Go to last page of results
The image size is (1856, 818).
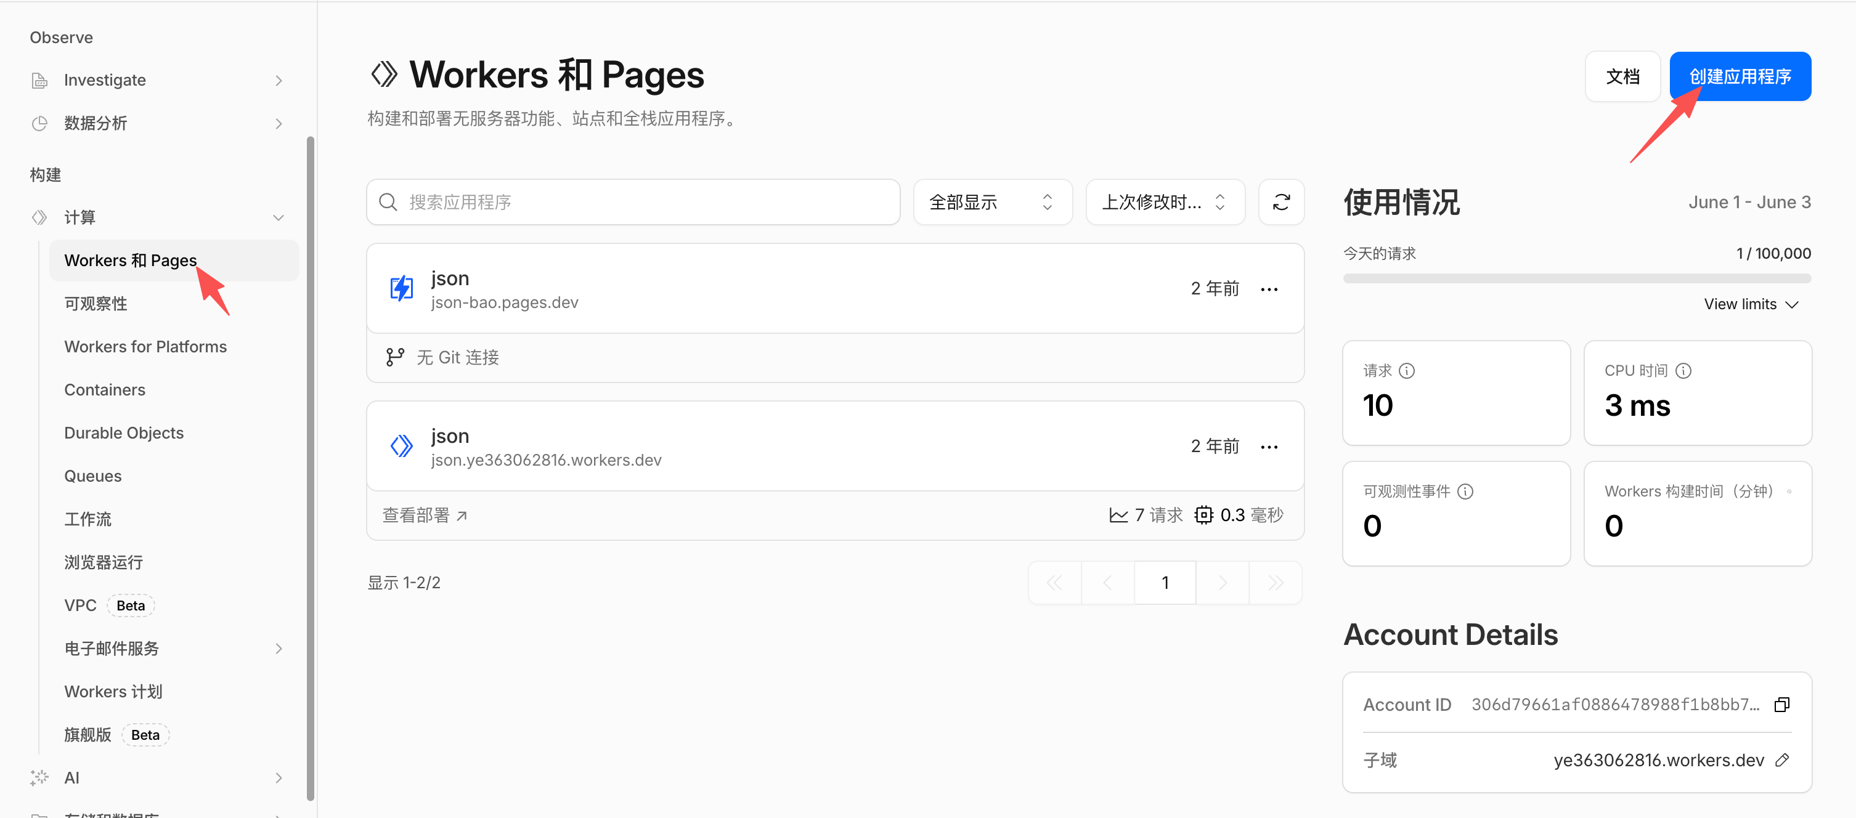point(1276,582)
